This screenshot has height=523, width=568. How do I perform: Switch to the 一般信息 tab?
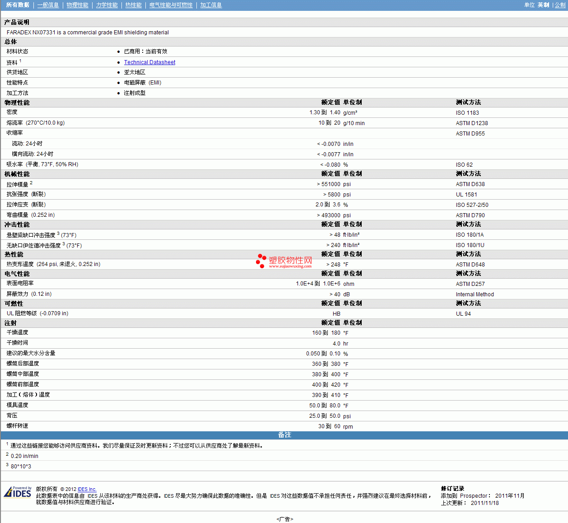[x=48, y=5]
